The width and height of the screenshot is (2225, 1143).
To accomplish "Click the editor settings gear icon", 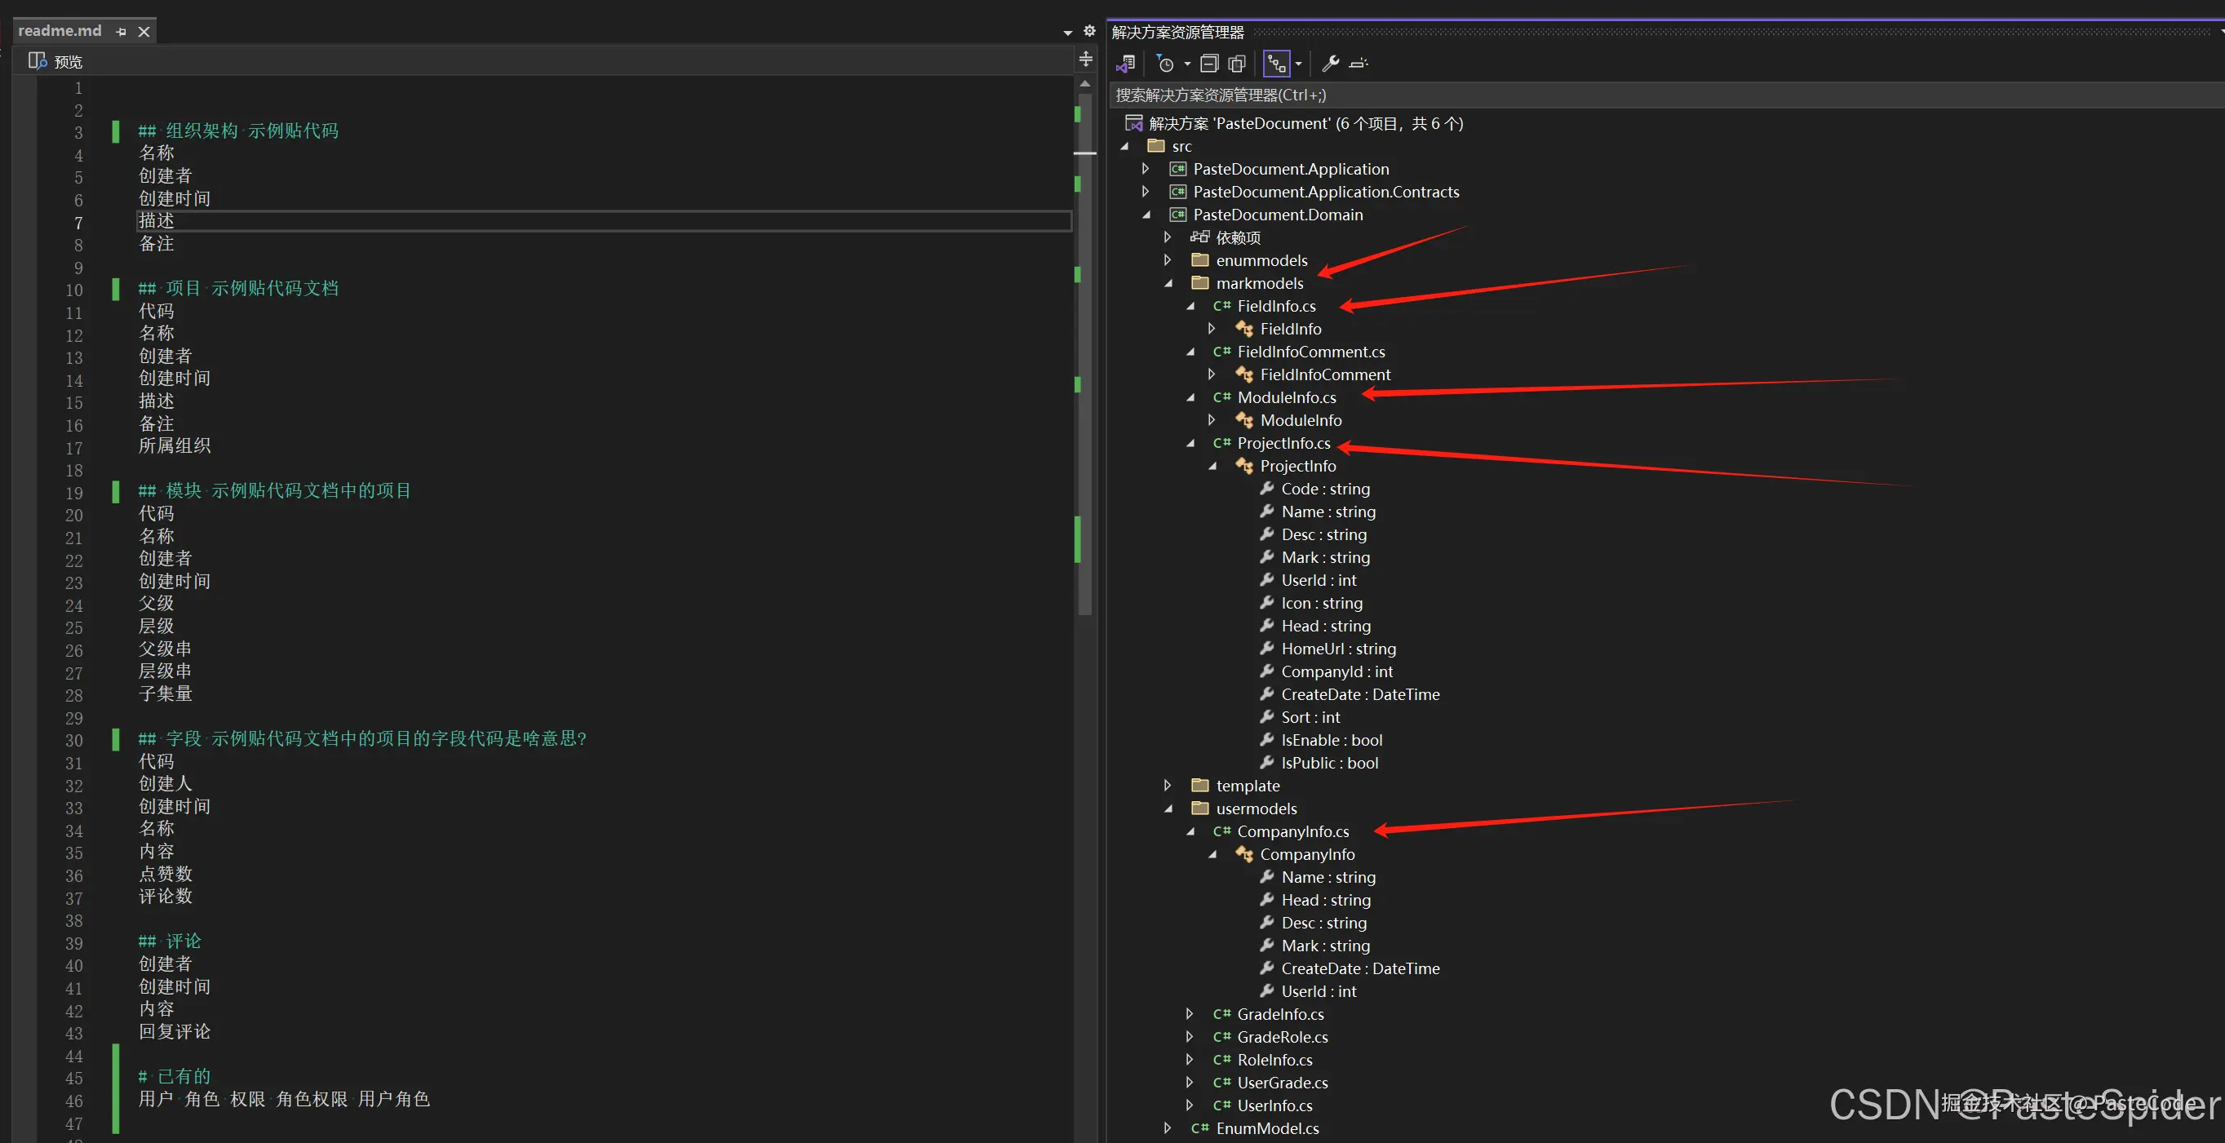I will (x=1089, y=31).
